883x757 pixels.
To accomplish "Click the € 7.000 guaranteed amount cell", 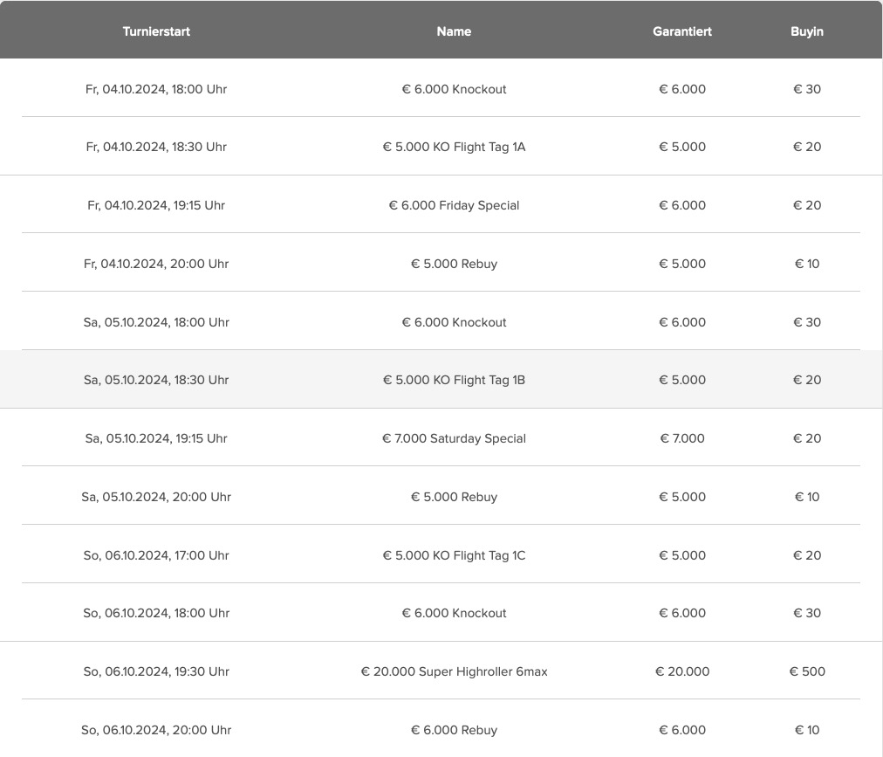I will point(682,438).
